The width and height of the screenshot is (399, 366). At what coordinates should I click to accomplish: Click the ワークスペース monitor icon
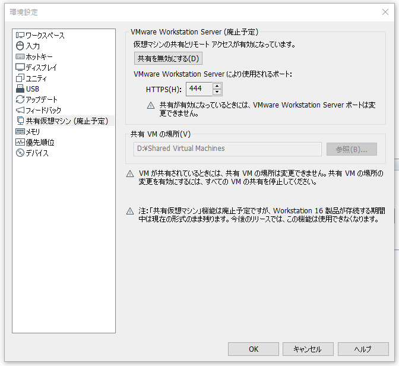tap(20, 35)
